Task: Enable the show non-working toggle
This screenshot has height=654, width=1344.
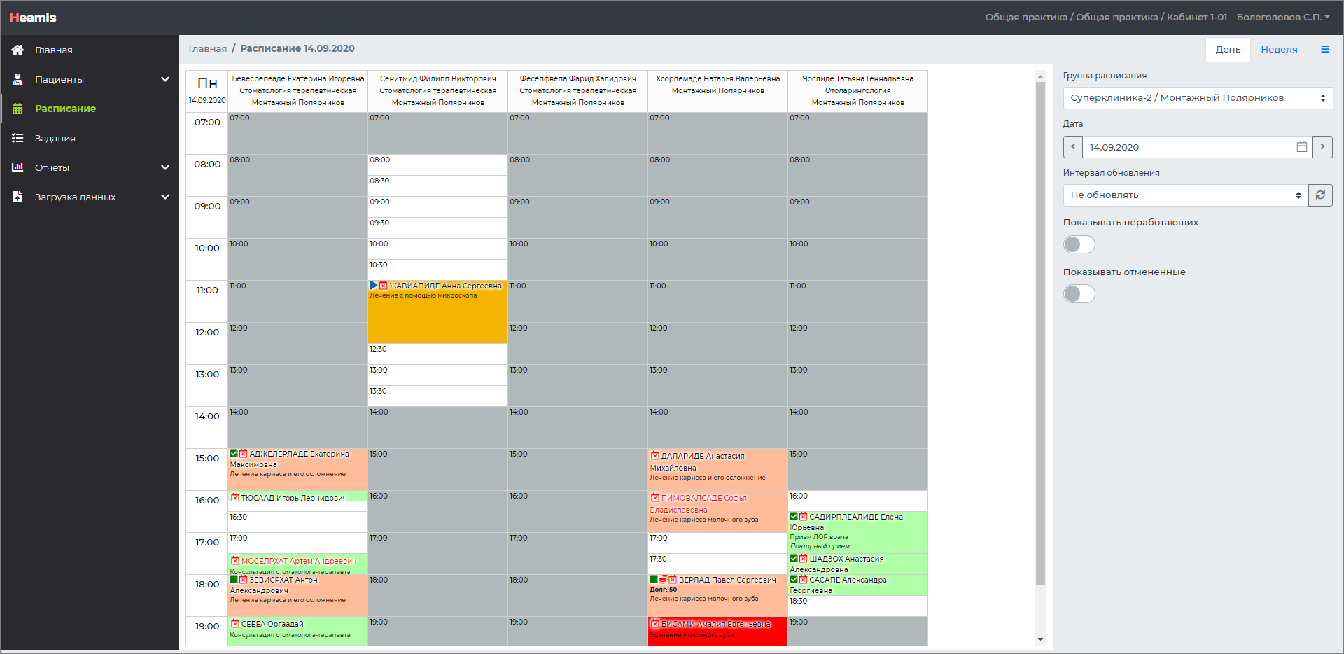Action: pos(1079,244)
